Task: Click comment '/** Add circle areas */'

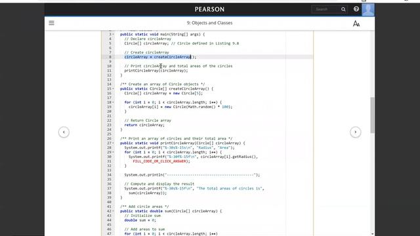Action: pos(144,206)
